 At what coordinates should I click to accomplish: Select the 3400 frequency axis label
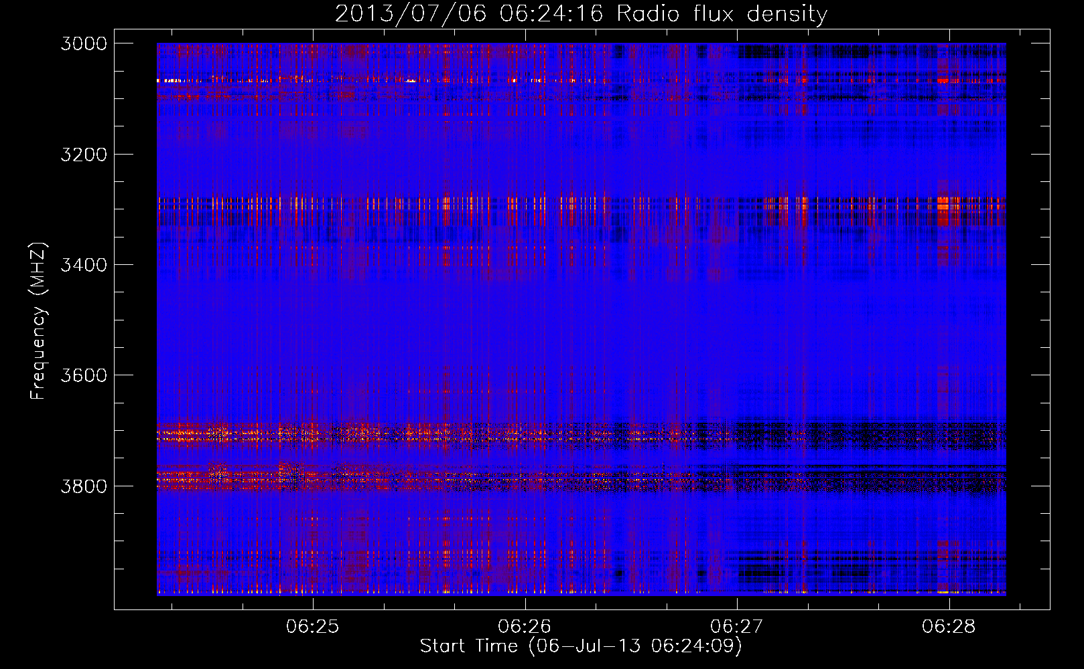(84, 265)
